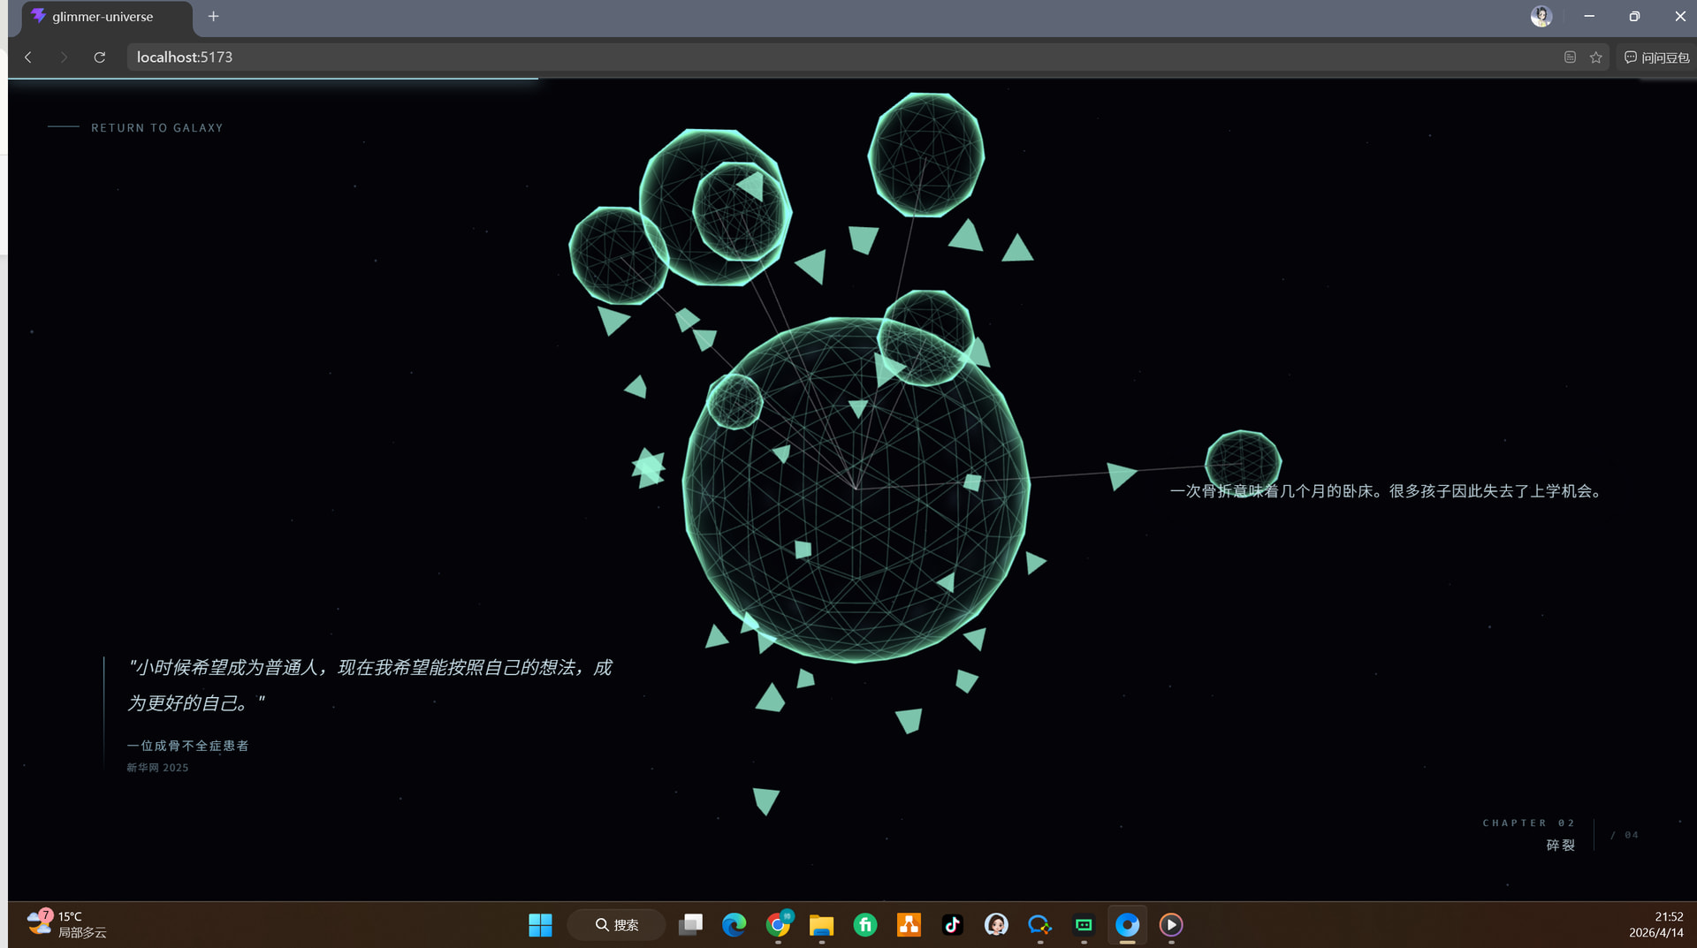Click the taskbar 搜索 search box
This screenshot has height=948, width=1697.
pos(617,925)
